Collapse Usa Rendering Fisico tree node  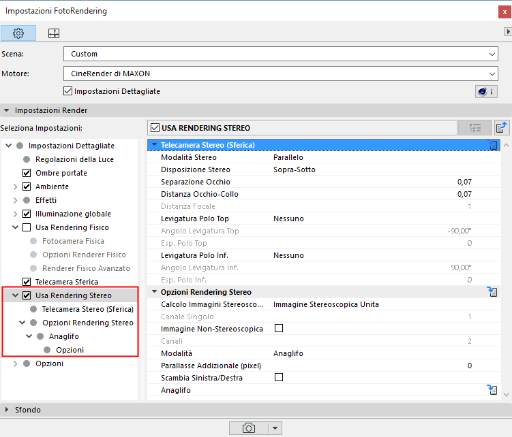[x=16, y=227]
